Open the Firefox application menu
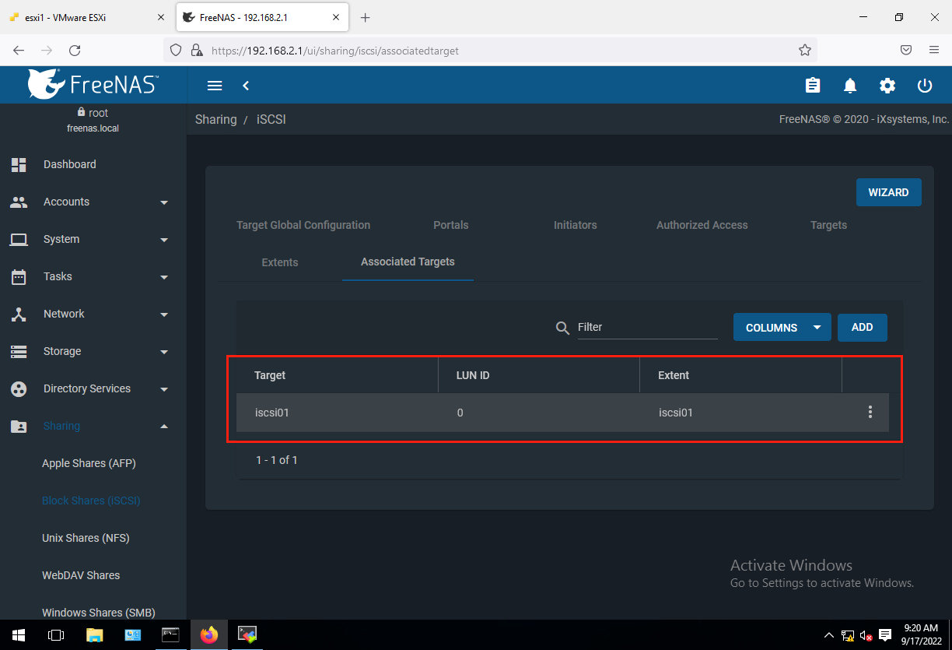The width and height of the screenshot is (952, 650). [934, 50]
